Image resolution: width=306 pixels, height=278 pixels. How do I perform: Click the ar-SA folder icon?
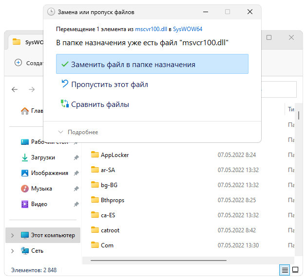[95, 170]
